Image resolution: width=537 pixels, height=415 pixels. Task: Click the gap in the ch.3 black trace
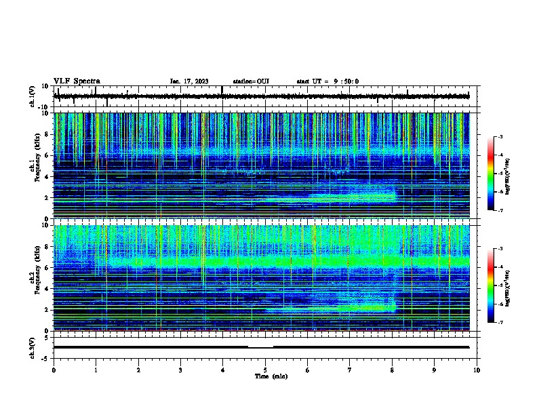[x=260, y=347]
